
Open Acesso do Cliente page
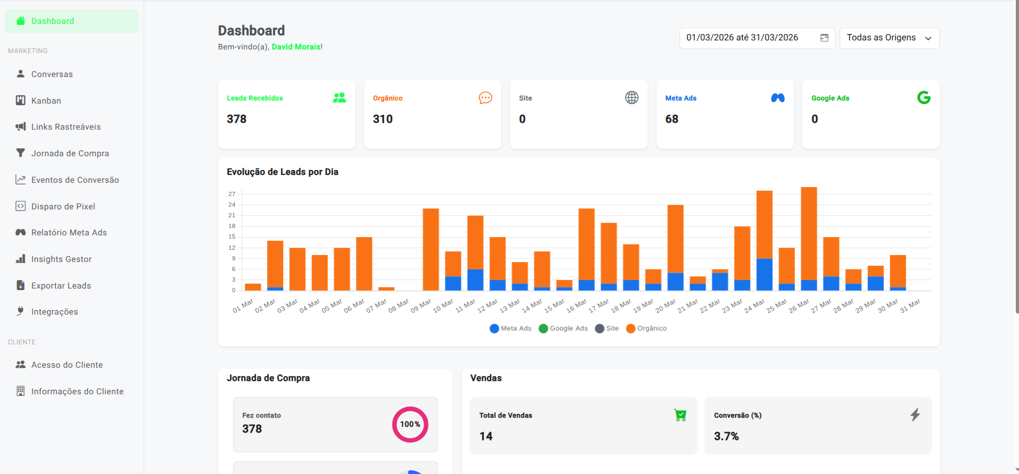[72, 365]
